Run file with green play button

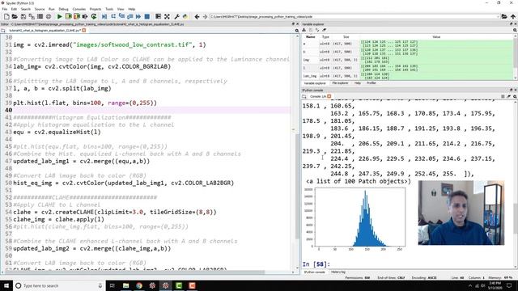[x=59, y=16]
